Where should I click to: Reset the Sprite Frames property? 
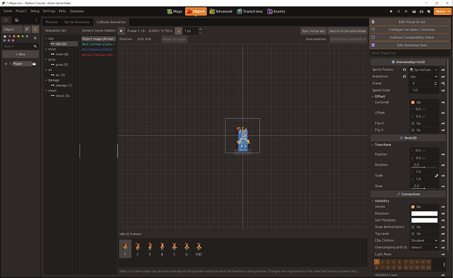[x=404, y=70]
